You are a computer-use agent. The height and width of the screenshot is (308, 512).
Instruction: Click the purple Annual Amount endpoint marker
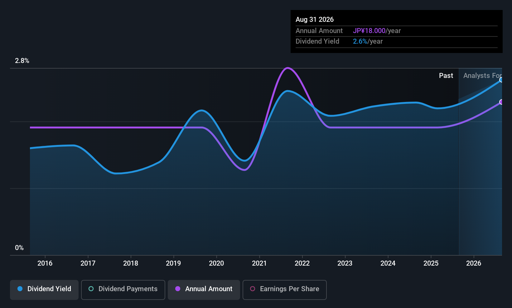pos(501,102)
